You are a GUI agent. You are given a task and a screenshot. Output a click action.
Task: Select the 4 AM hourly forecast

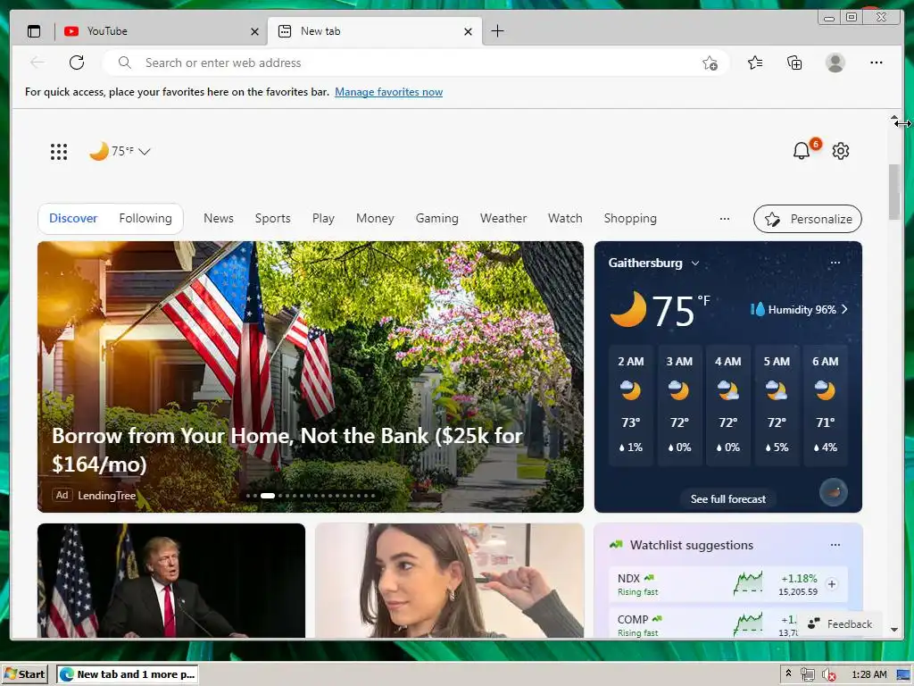728,405
